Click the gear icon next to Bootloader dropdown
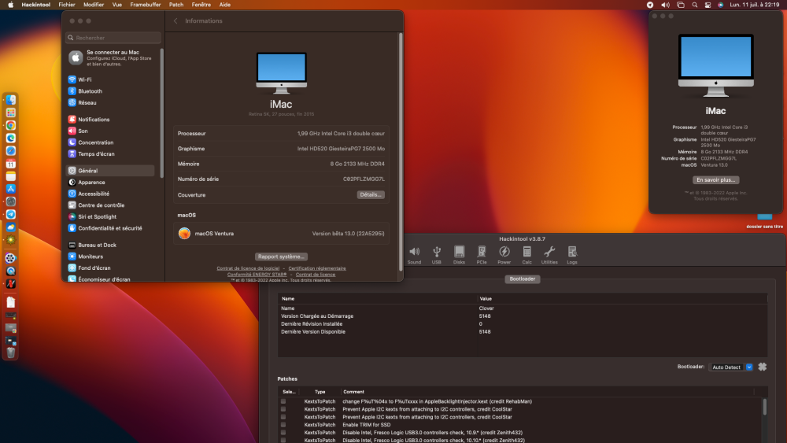 click(763, 367)
